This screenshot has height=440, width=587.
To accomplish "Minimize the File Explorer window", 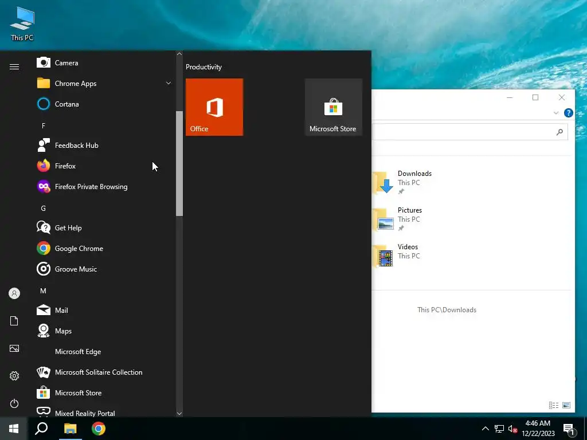I will pyautogui.click(x=510, y=97).
